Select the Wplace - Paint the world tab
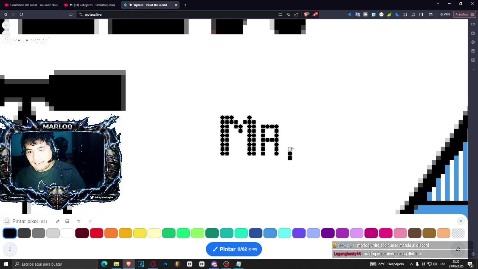 click(149, 5)
